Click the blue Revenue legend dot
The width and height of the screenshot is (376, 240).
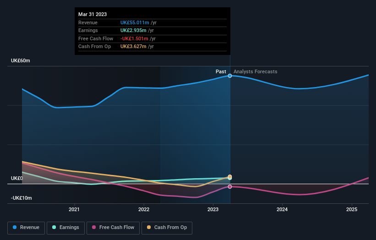(15, 227)
